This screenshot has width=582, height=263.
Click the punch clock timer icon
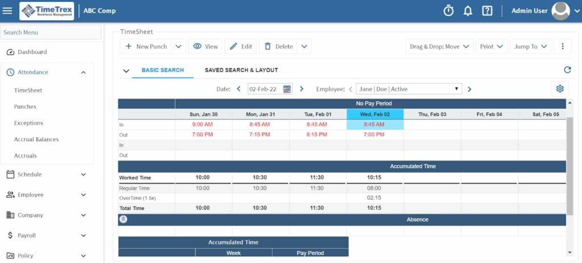(x=448, y=11)
